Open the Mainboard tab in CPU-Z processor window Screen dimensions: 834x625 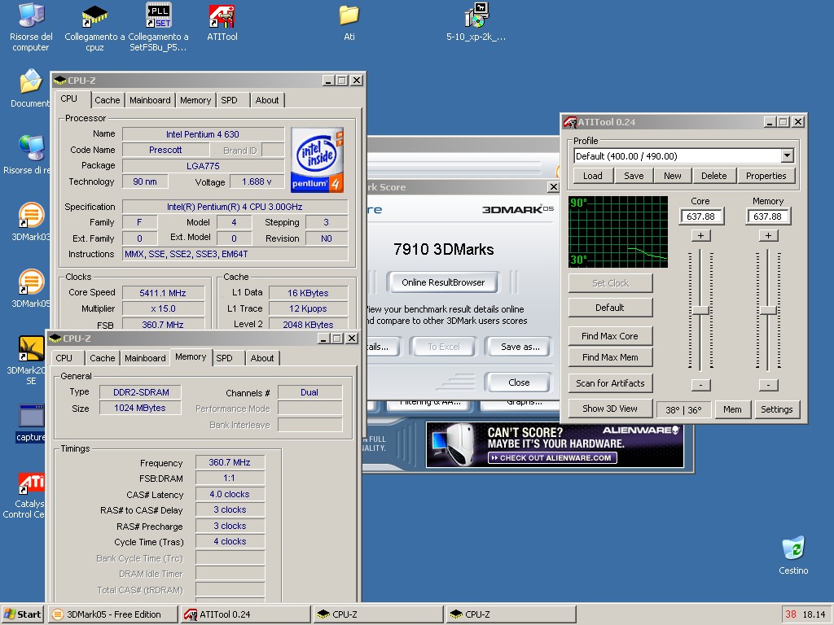pyautogui.click(x=150, y=100)
